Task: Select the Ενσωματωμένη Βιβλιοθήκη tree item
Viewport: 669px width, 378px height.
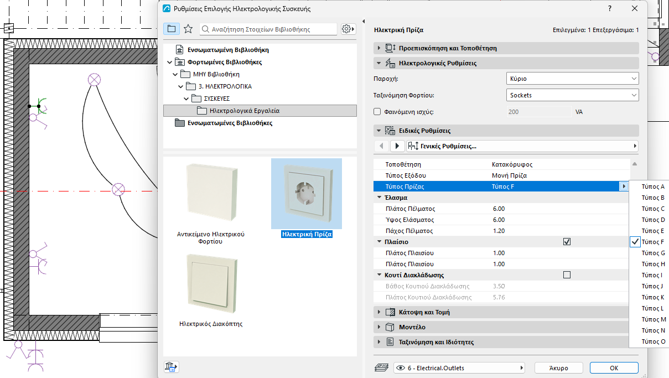Action: tap(228, 50)
